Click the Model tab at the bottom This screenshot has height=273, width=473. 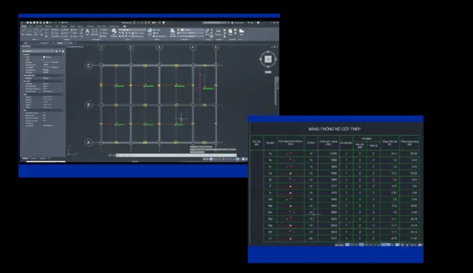26,158
